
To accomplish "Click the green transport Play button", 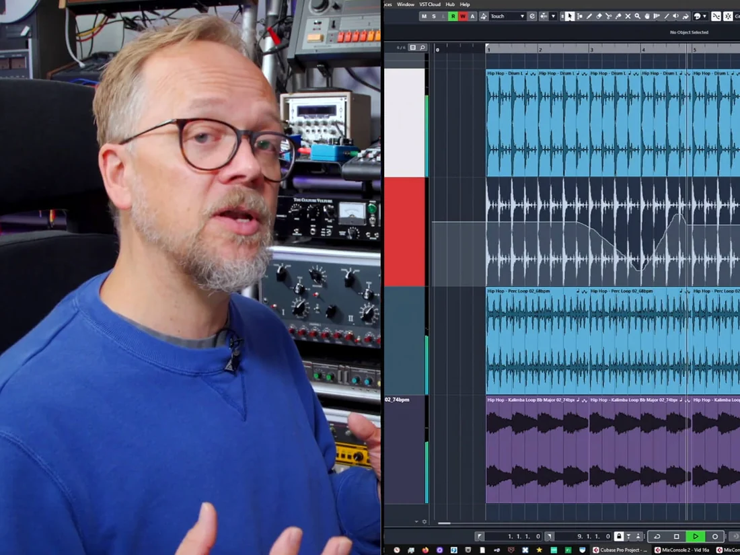I will [696, 537].
